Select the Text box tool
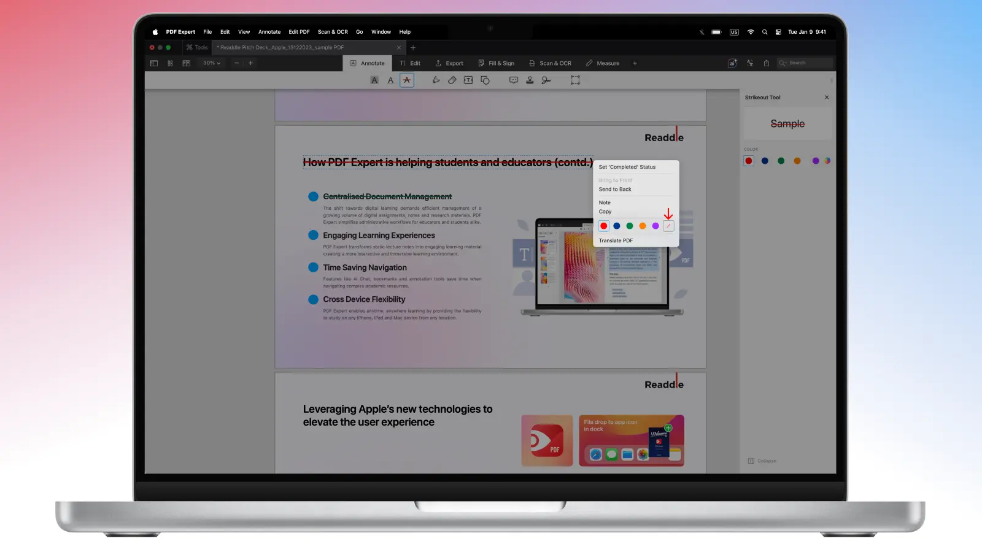This screenshot has height=552, width=982. (468, 80)
